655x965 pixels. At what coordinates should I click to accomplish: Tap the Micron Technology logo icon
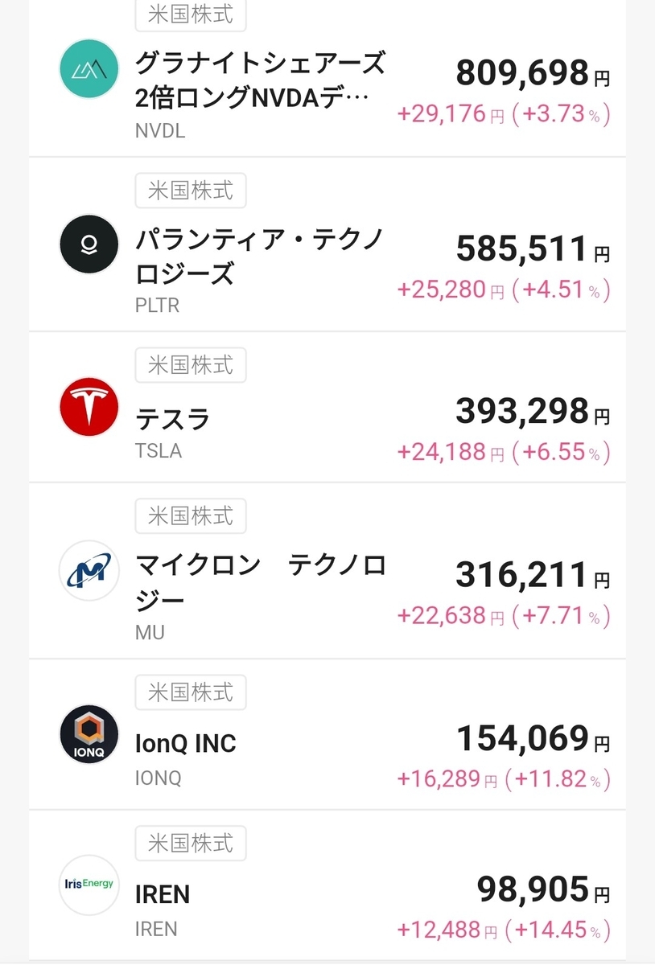point(89,571)
